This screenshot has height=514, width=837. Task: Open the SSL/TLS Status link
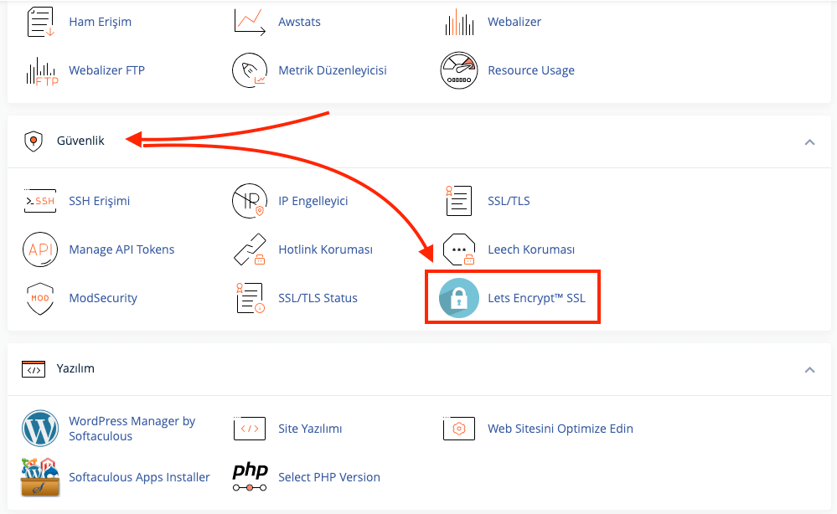point(318,298)
